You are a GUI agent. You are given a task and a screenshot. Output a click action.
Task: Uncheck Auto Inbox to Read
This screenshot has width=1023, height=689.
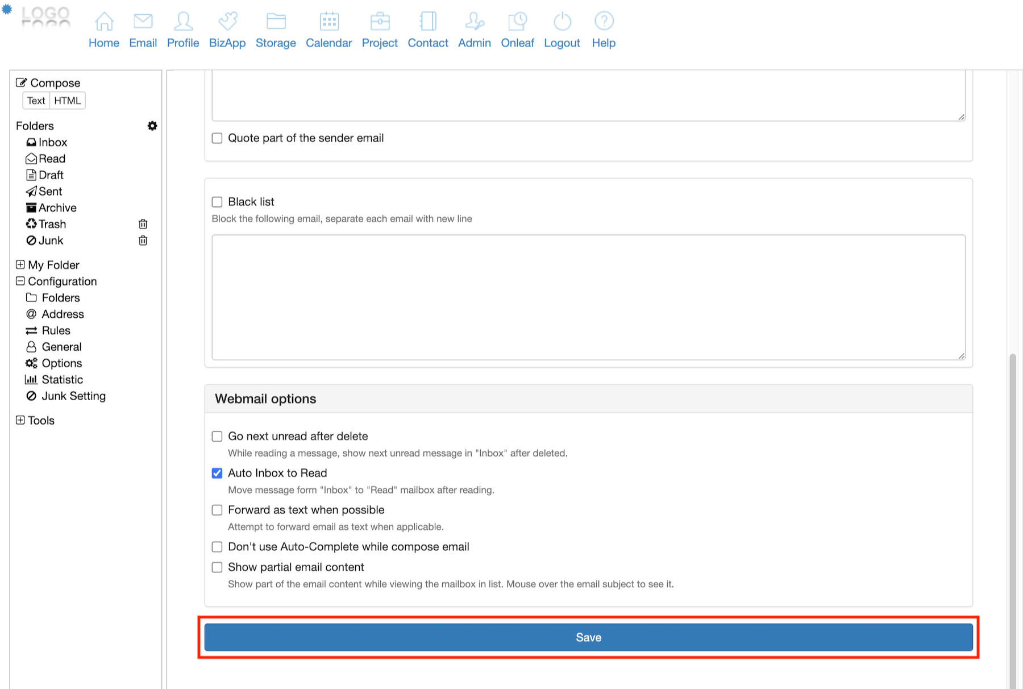pyautogui.click(x=217, y=473)
